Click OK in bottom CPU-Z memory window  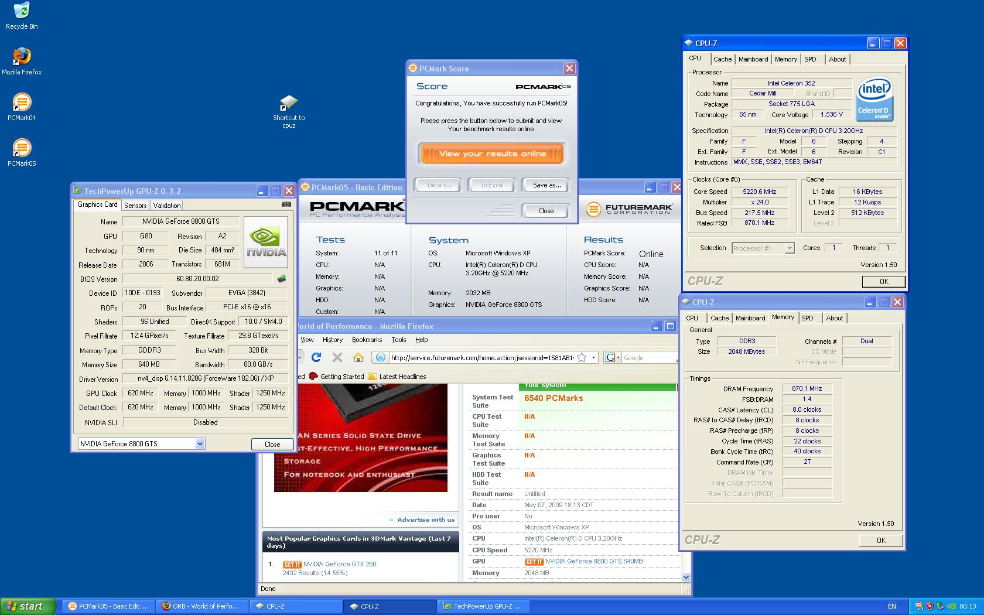click(881, 541)
